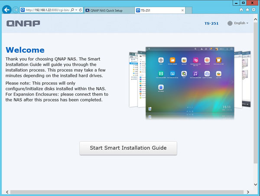Click the left stacked preview screenshot

click(133, 79)
